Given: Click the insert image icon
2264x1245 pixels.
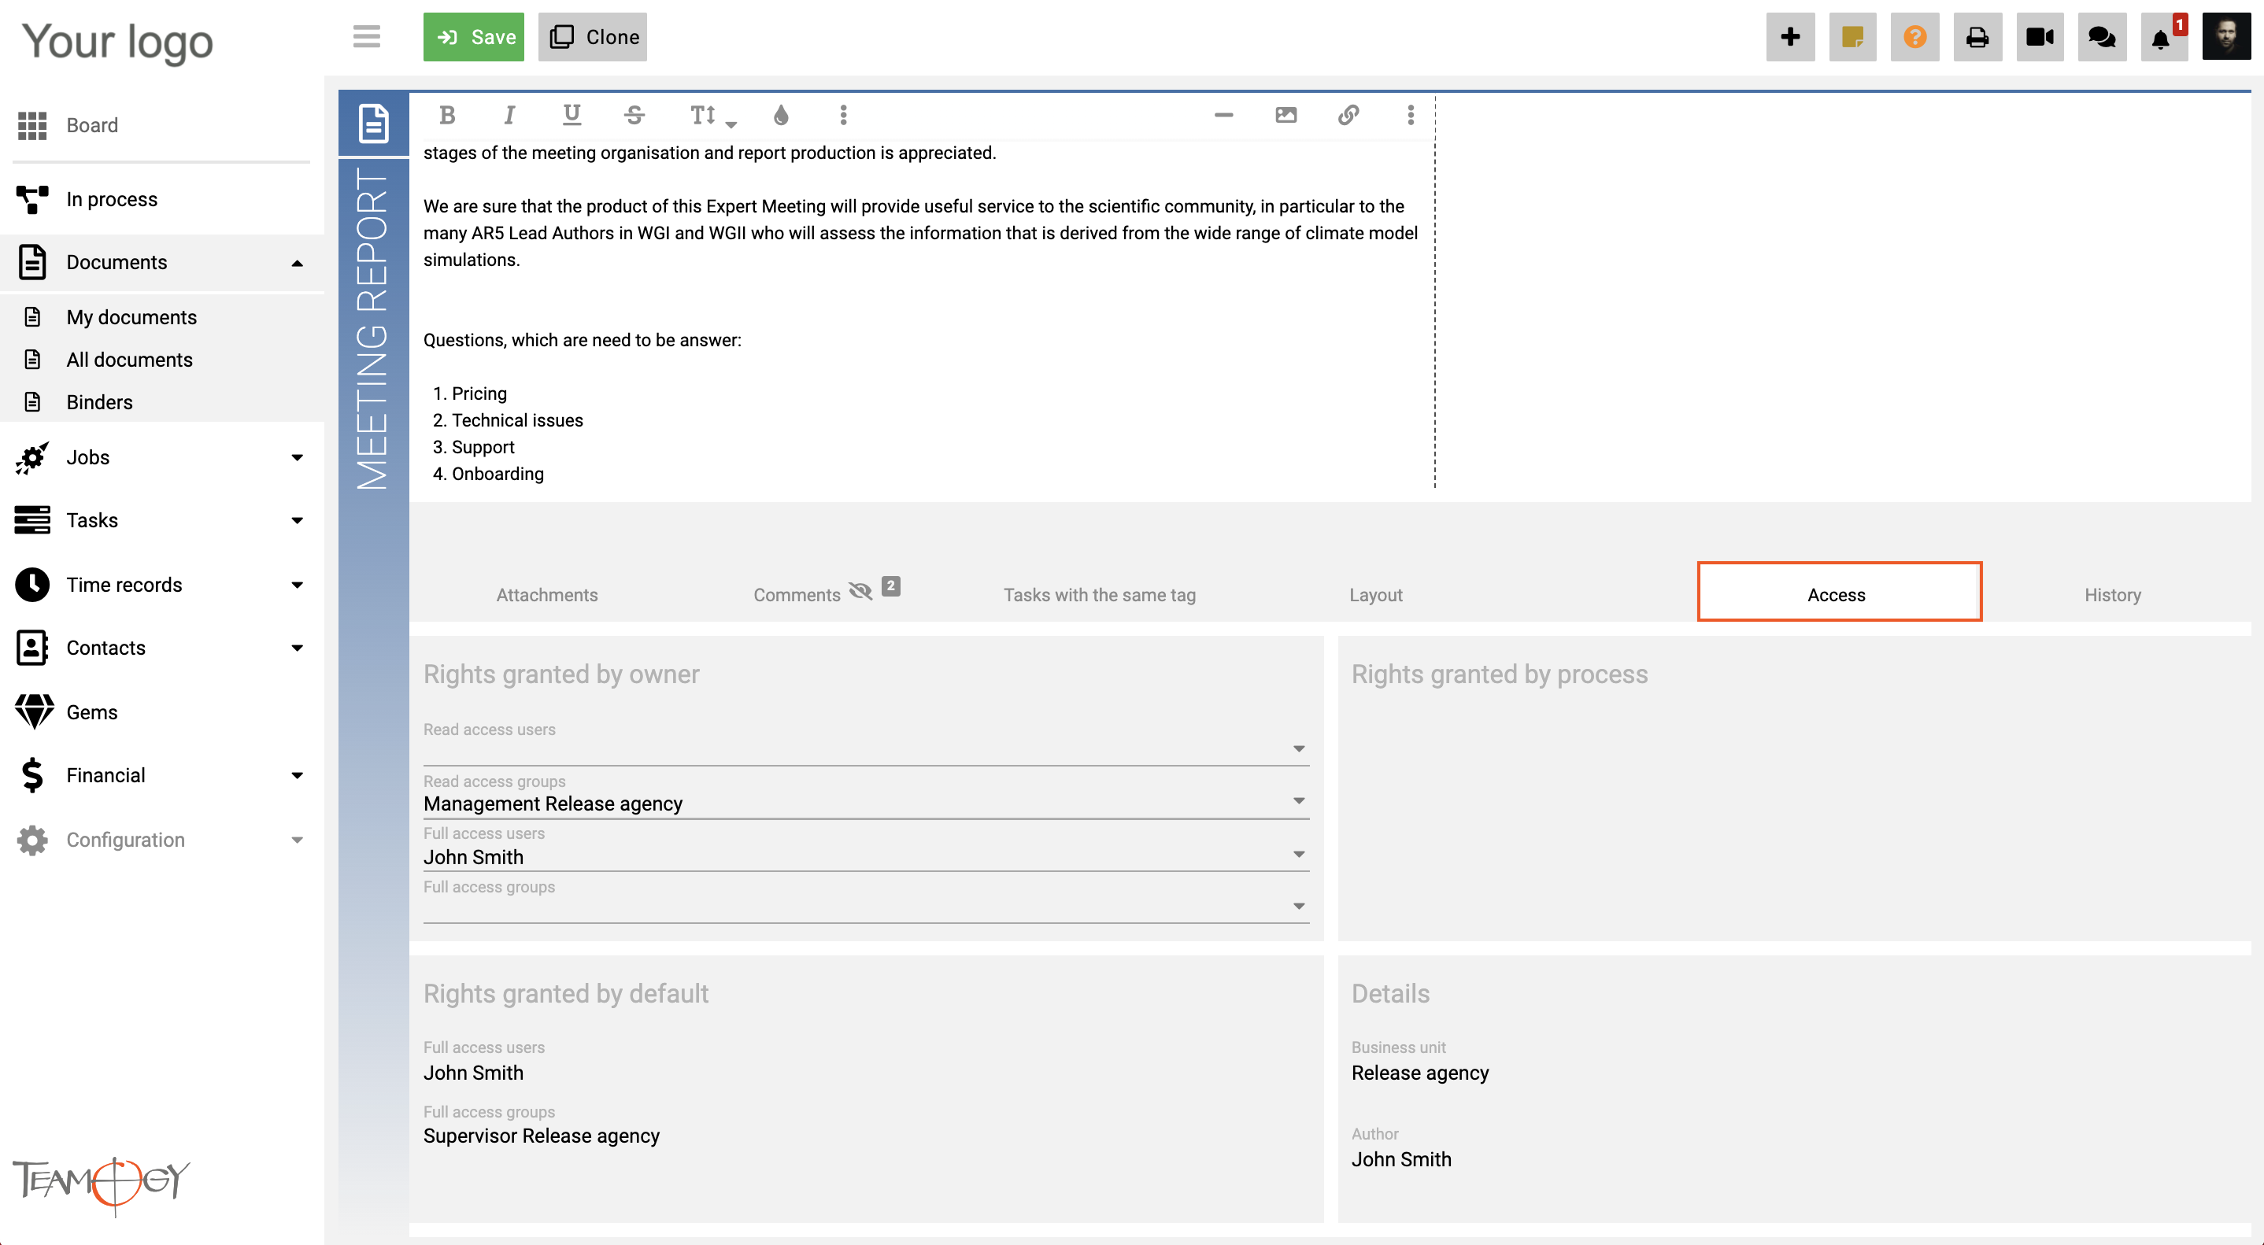Looking at the screenshot, I should (1288, 115).
